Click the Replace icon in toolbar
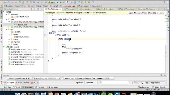The height and width of the screenshot is (95, 170). tap(34, 2)
